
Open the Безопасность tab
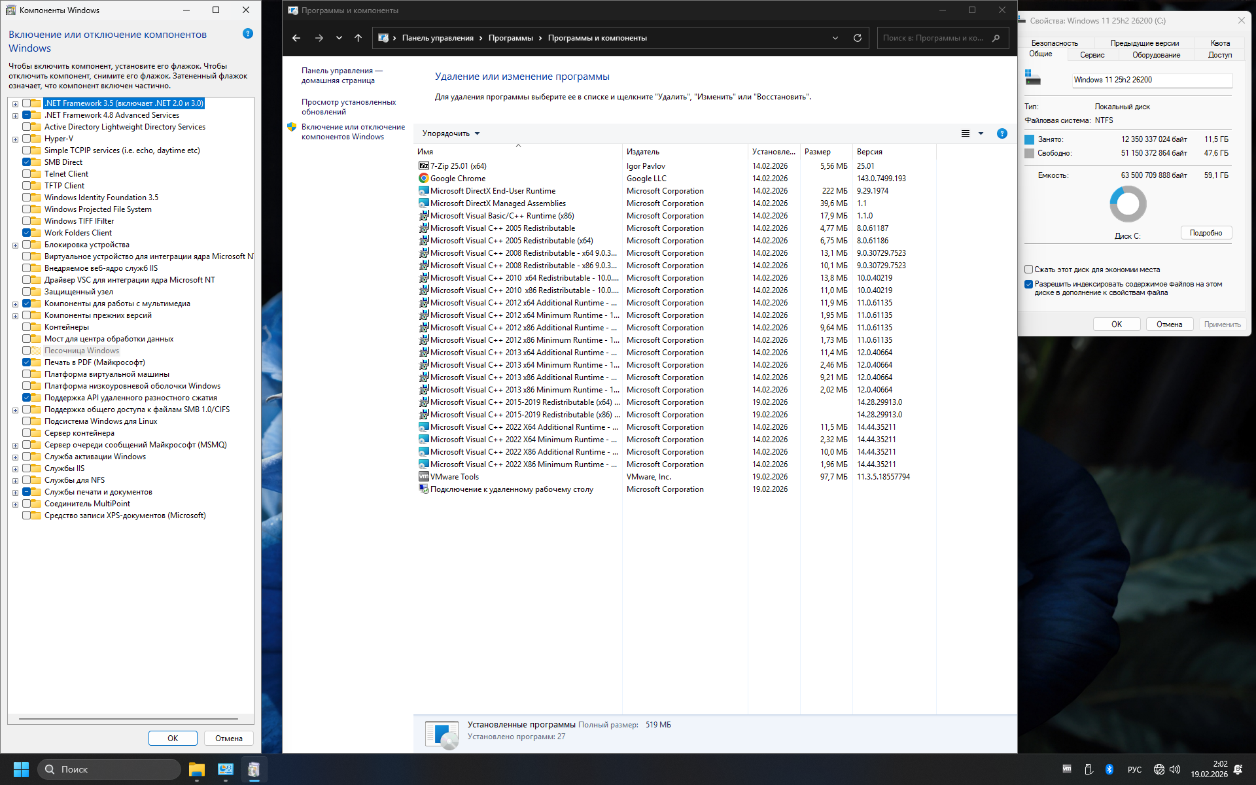[x=1055, y=43]
